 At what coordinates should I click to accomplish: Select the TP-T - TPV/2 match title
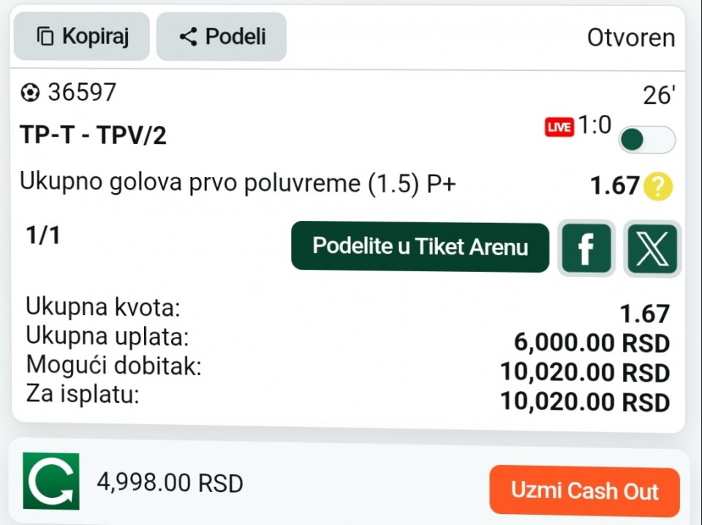click(93, 135)
